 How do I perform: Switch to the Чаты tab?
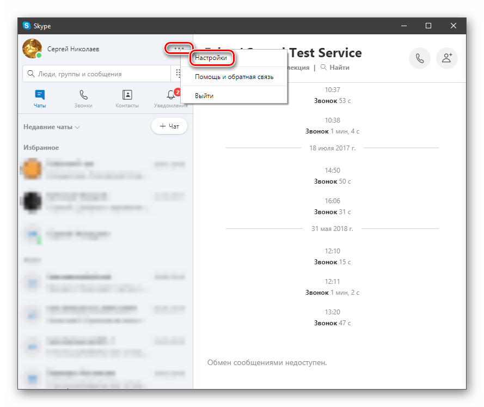point(40,98)
